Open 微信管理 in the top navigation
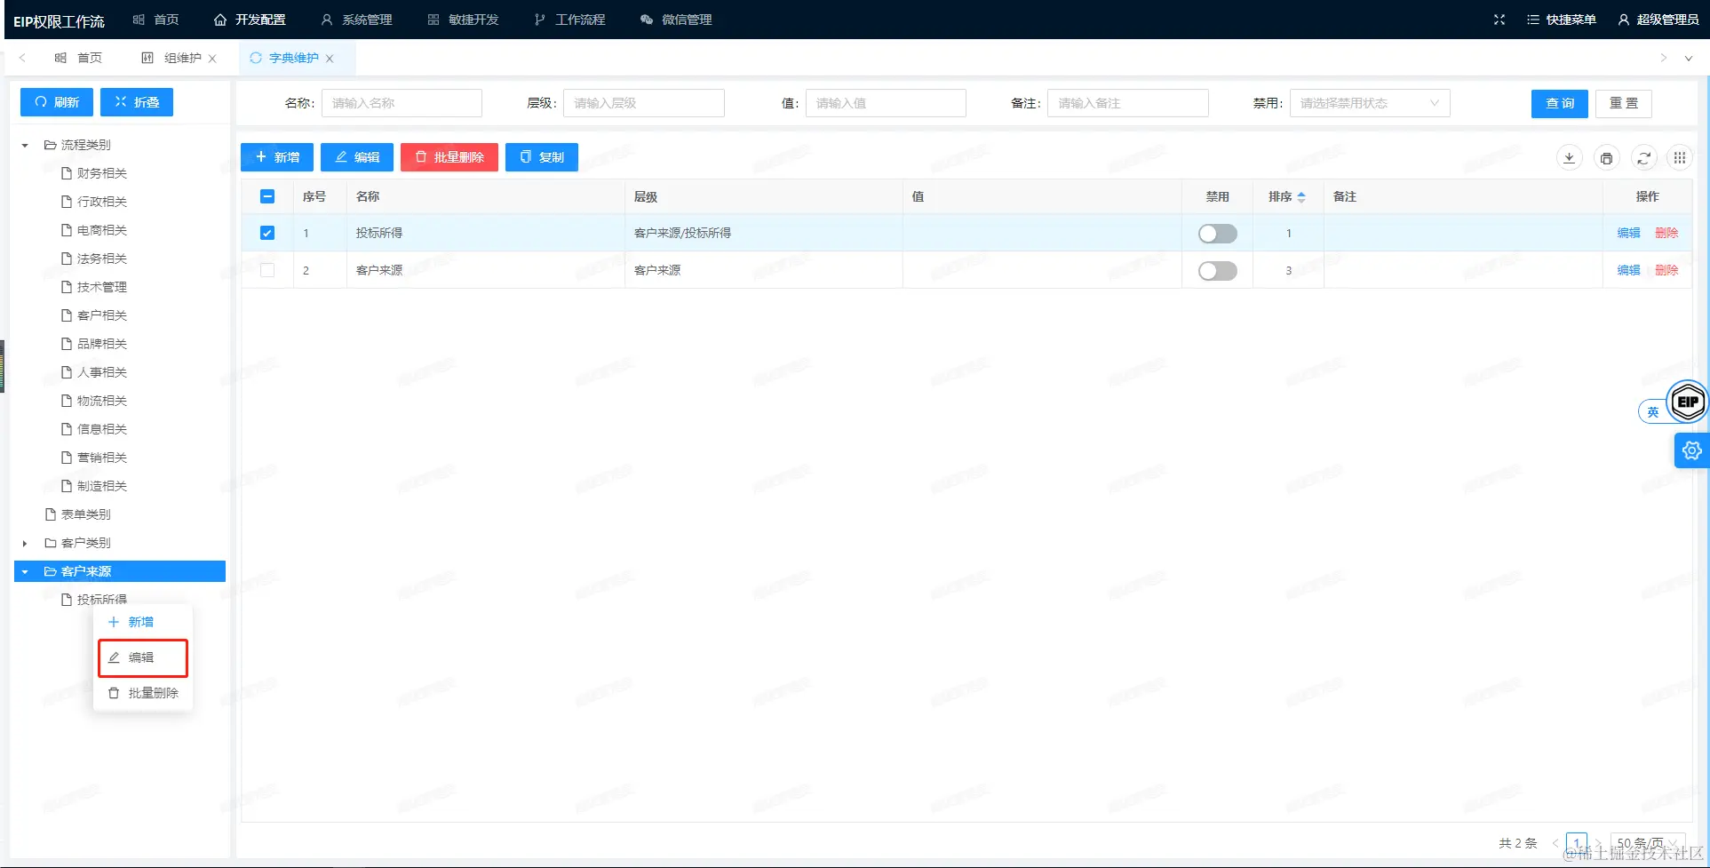 coord(676,20)
